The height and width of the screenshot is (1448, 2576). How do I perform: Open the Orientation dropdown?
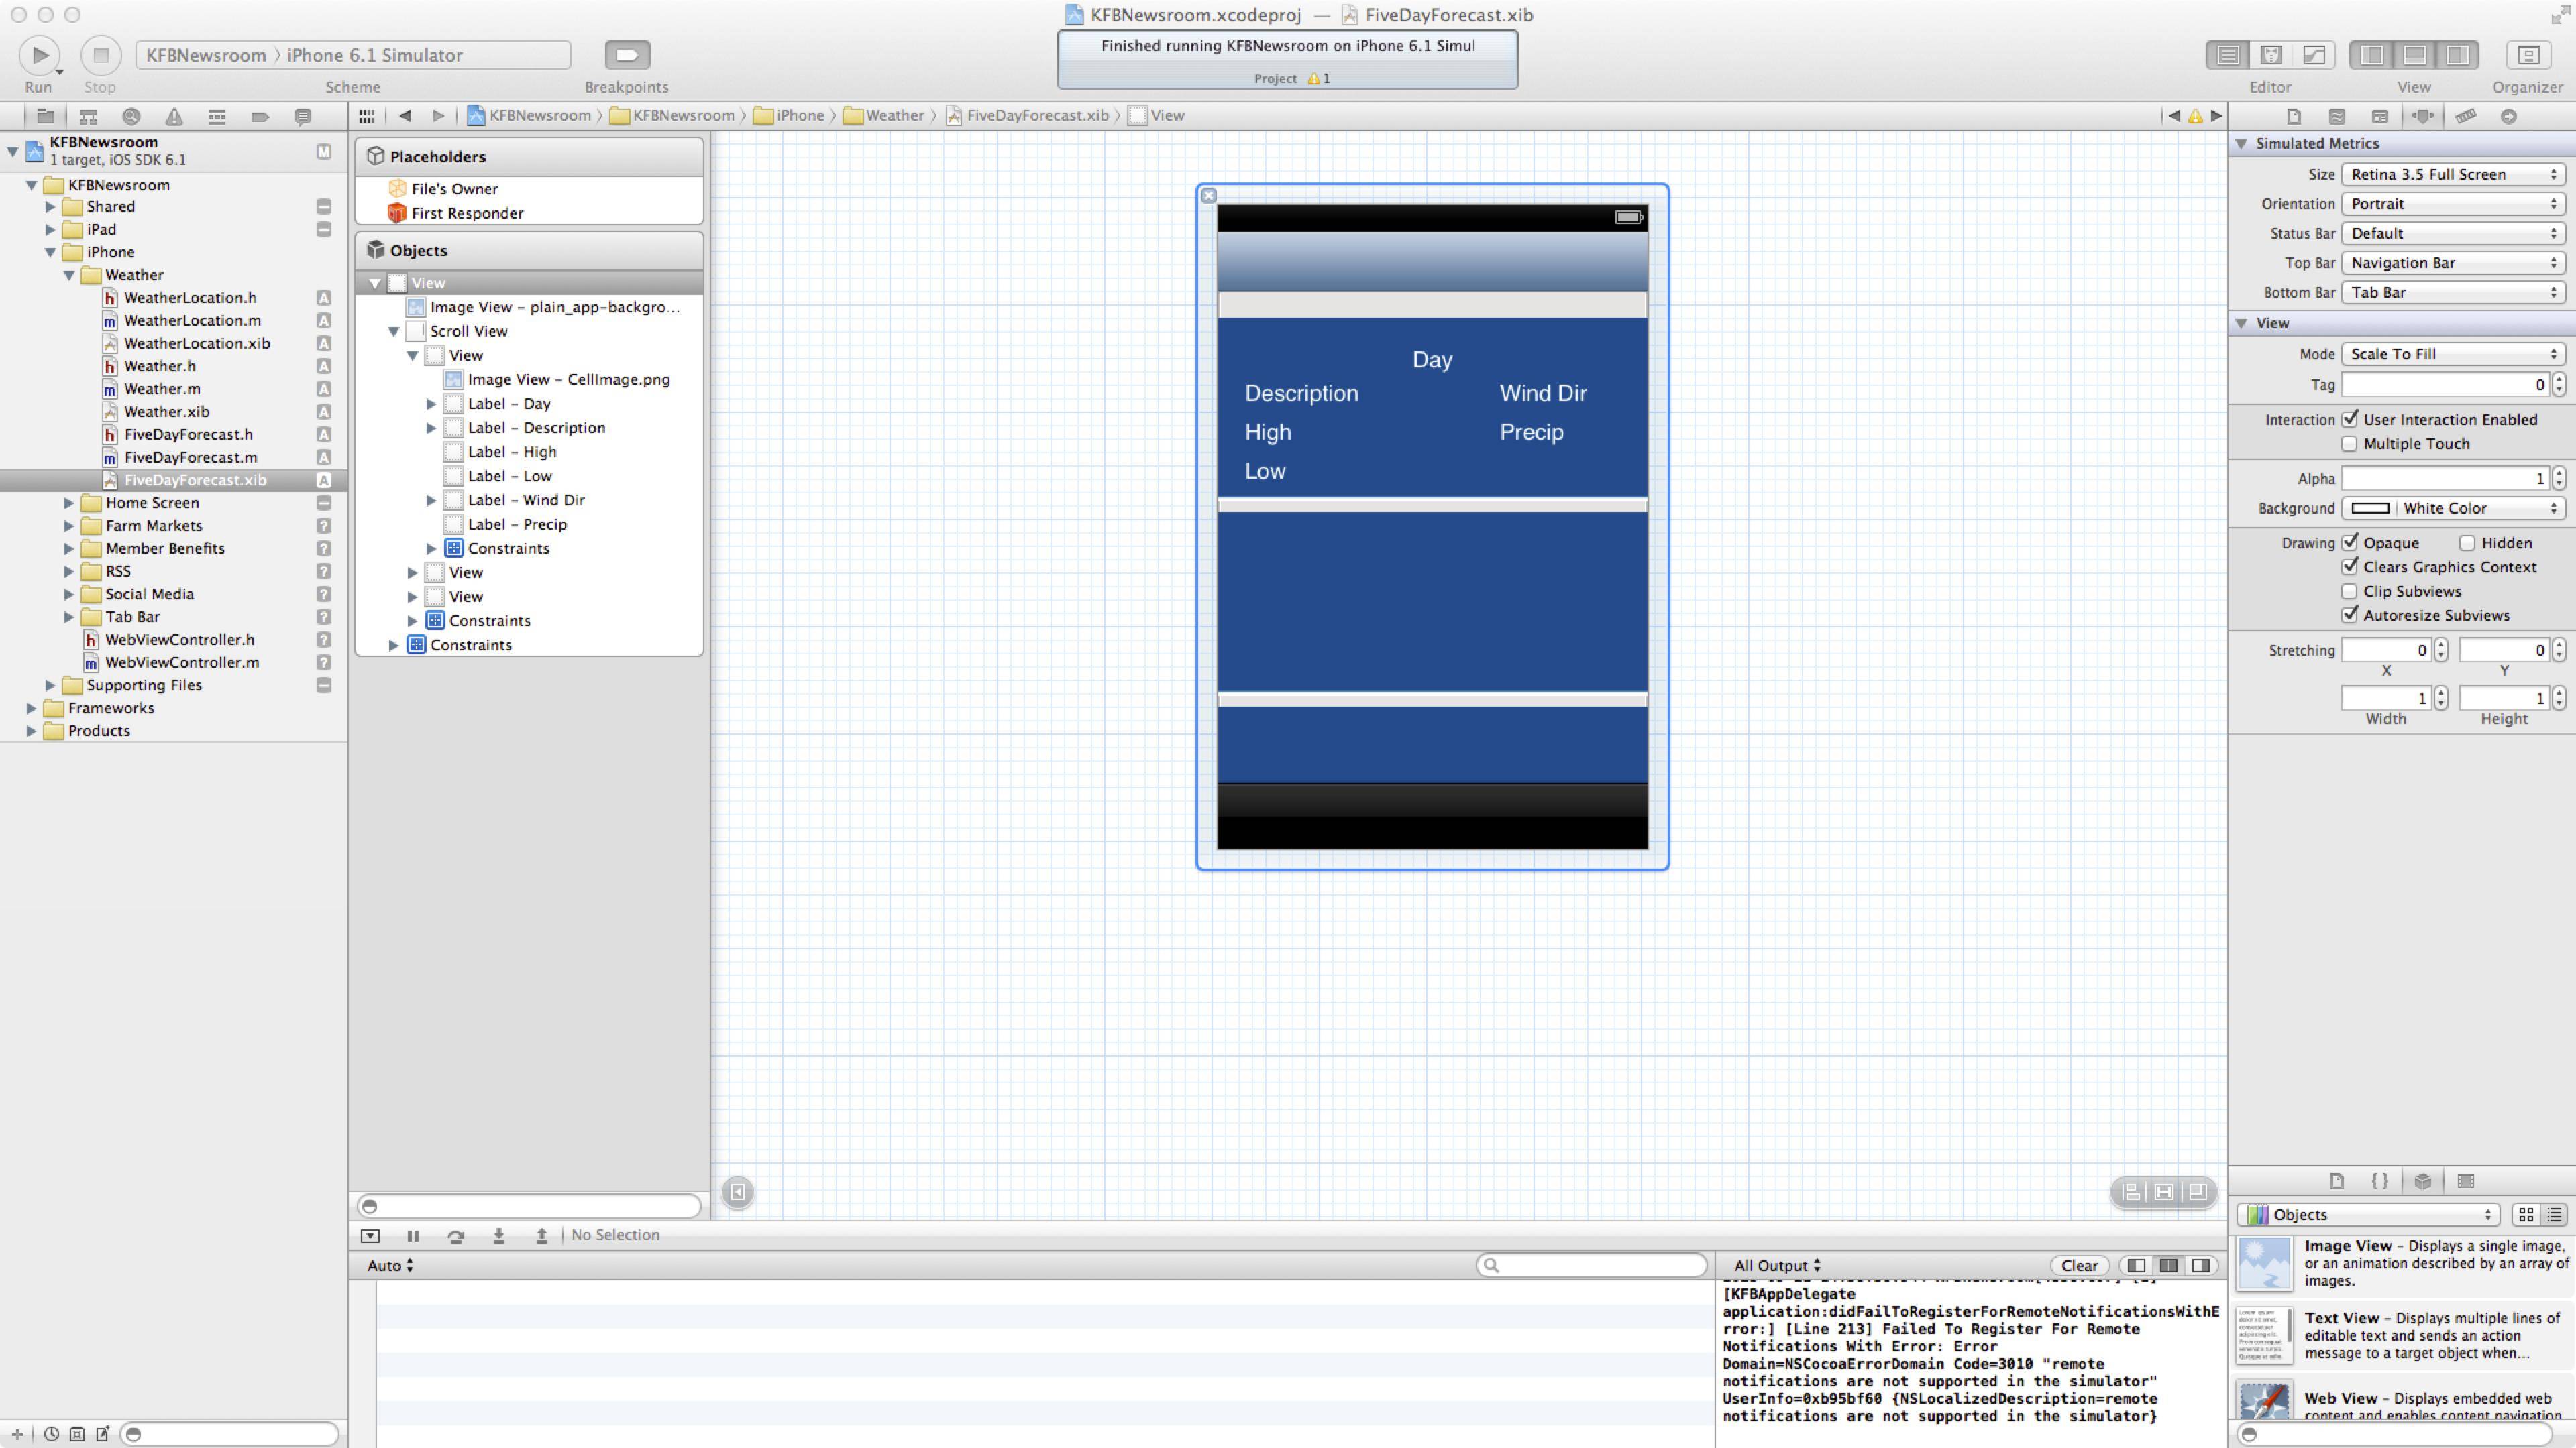[x=2452, y=204]
